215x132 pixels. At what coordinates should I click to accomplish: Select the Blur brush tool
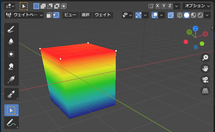pyautogui.click(x=12, y=41)
